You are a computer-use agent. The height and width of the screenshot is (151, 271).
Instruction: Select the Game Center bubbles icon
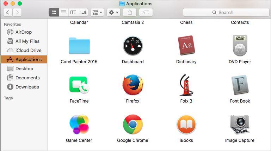(x=79, y=124)
